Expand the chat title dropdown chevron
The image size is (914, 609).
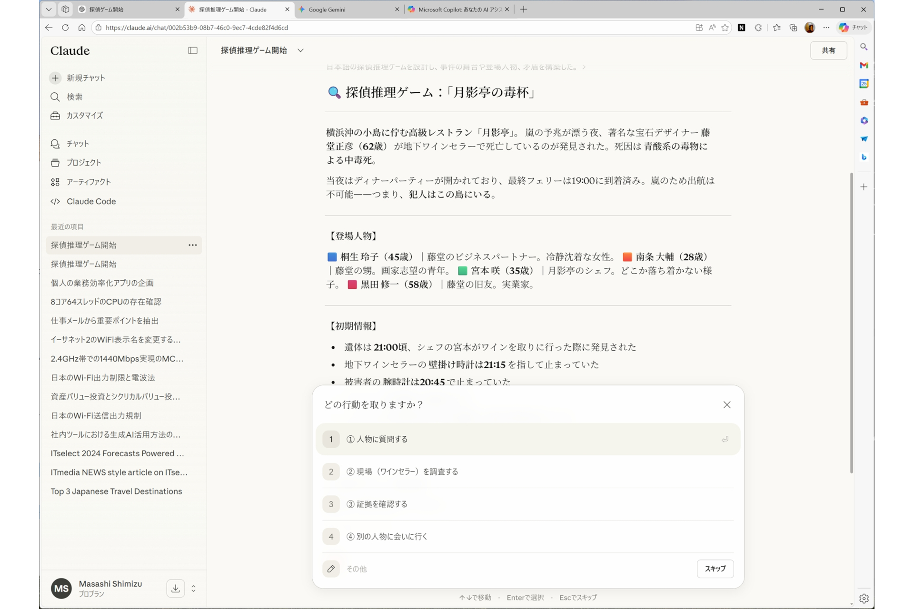(300, 50)
